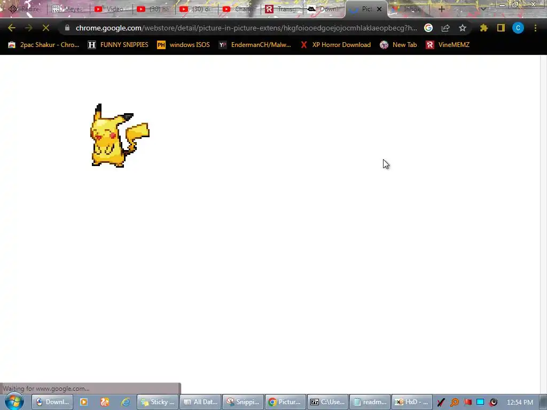The image size is (547, 410).
Task: Open the VineMEMZ bookmark
Action: pyautogui.click(x=448, y=45)
